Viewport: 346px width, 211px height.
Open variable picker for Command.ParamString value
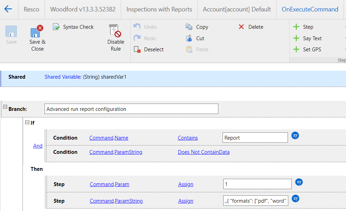(x=296, y=199)
